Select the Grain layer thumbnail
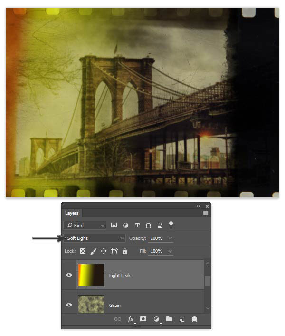The width and height of the screenshot is (285, 336). [91, 304]
